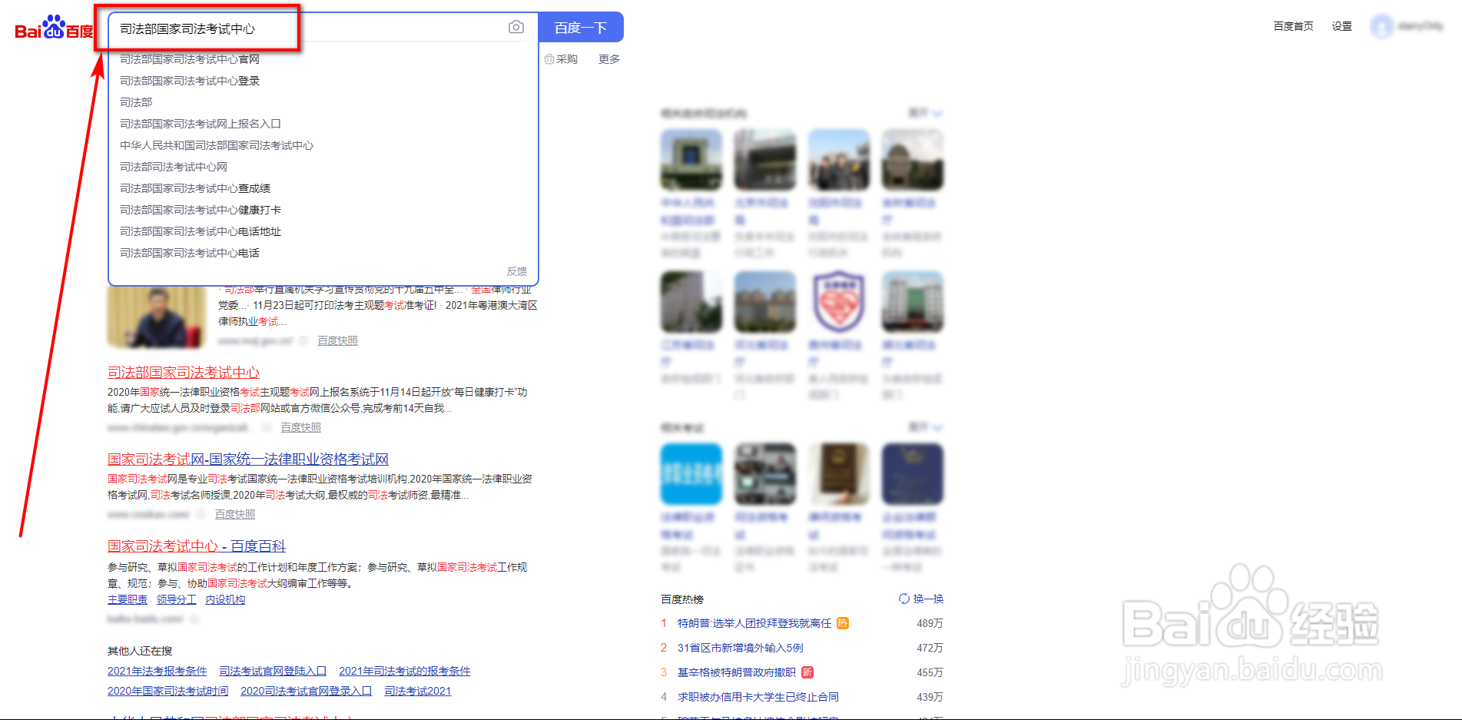Open the camera image search icon
This screenshot has width=1462, height=720.
coord(516,27)
